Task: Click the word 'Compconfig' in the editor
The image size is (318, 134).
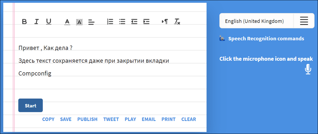Action: pyautogui.click(x=35, y=74)
